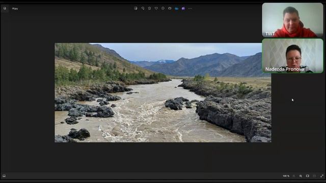Select the Nadezda Pronova video tile

tap(292, 55)
